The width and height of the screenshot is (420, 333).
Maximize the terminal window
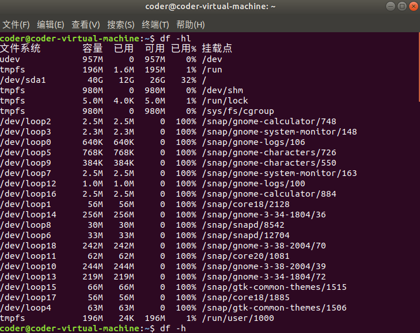click(402, 6)
